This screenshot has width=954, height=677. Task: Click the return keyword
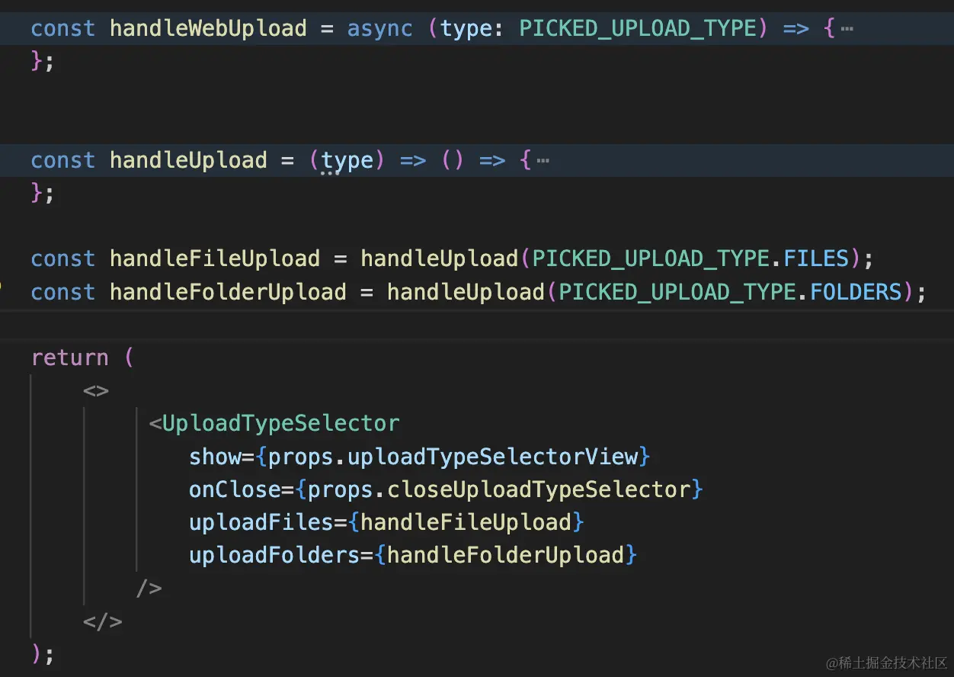pos(70,358)
